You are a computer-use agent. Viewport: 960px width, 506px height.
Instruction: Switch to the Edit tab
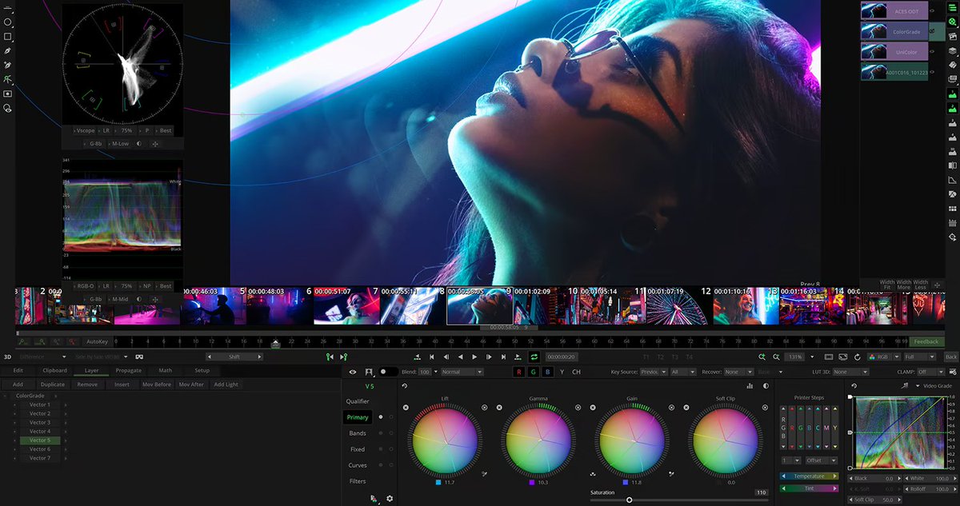[18, 370]
